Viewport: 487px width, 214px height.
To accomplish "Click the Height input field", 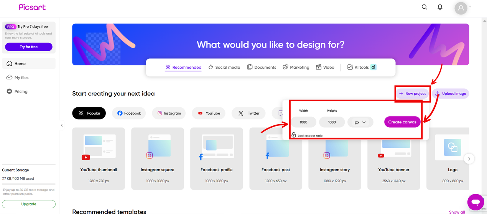I will (x=332, y=122).
